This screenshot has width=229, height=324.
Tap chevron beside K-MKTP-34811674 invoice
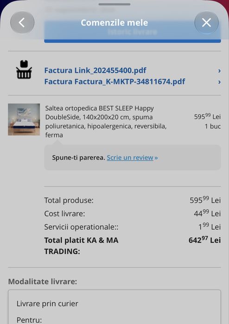pos(219,82)
